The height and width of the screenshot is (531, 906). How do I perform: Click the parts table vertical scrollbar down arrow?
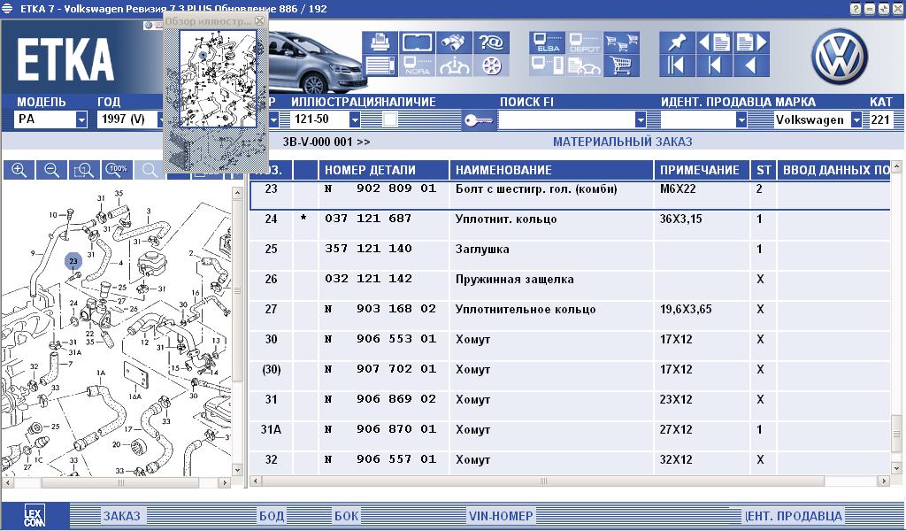point(897,468)
